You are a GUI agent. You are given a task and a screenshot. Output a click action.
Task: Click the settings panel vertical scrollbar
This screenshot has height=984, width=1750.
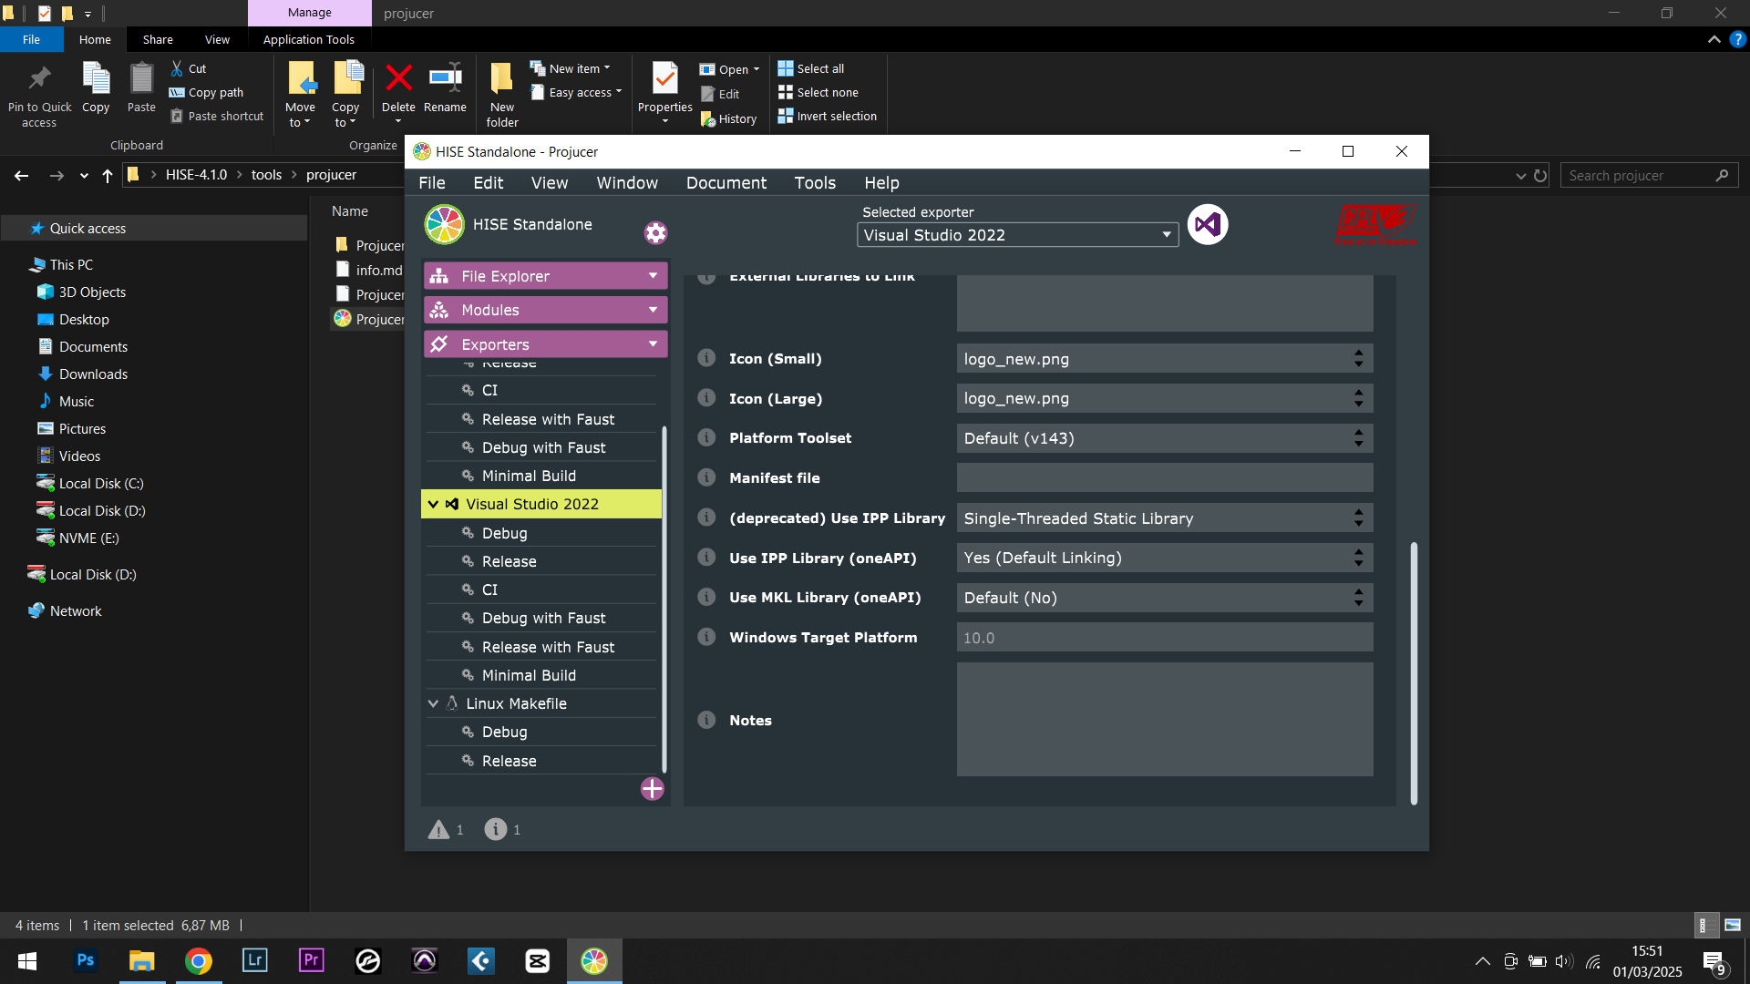click(1414, 673)
